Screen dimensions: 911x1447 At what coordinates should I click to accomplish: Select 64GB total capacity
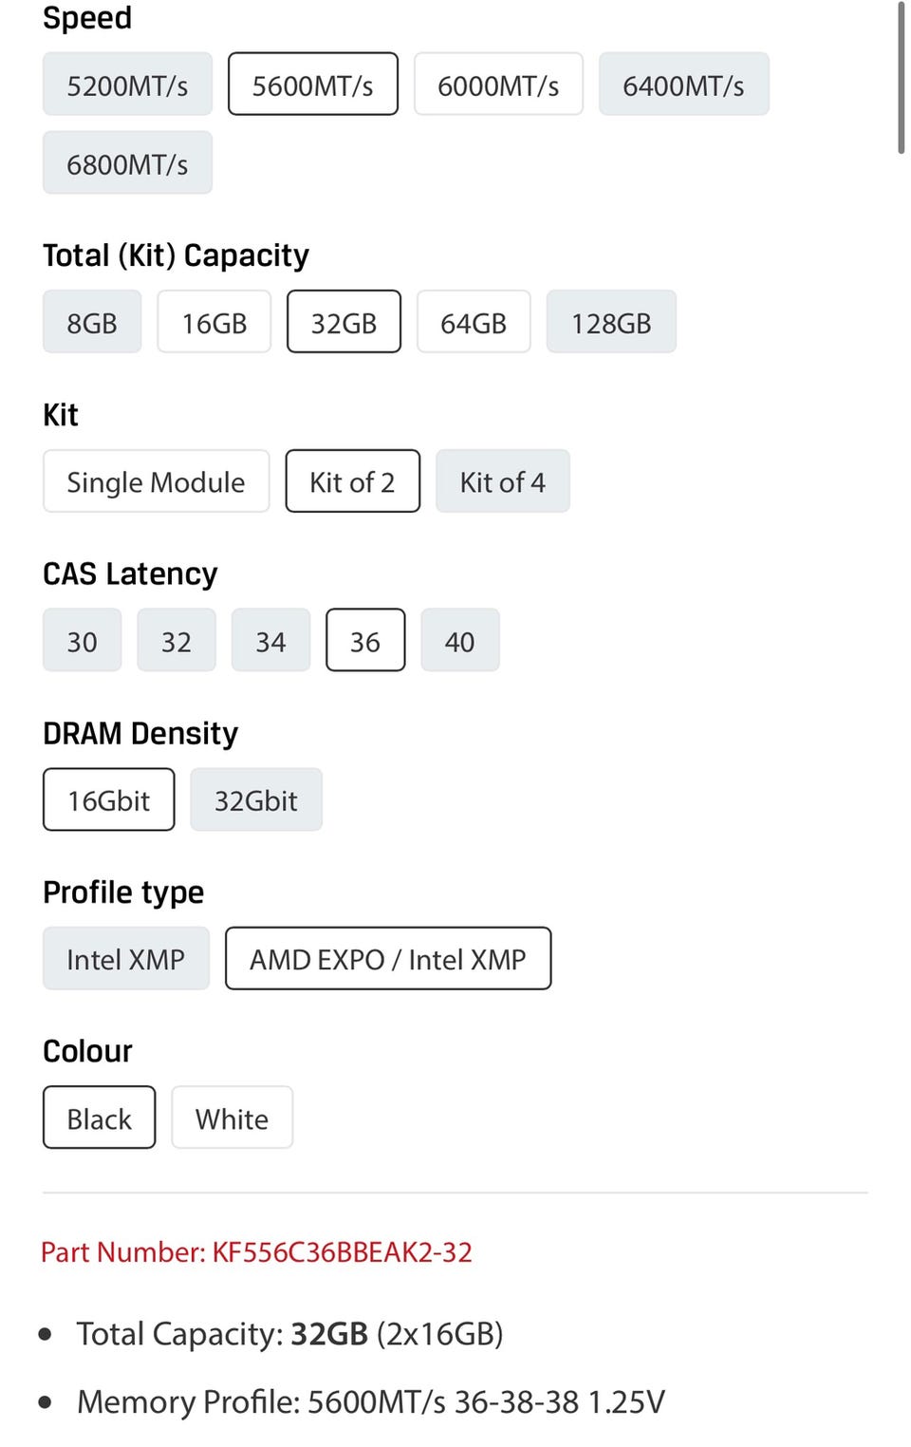(x=474, y=322)
